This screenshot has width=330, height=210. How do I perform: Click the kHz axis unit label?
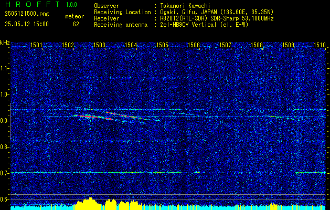click(x=5, y=43)
